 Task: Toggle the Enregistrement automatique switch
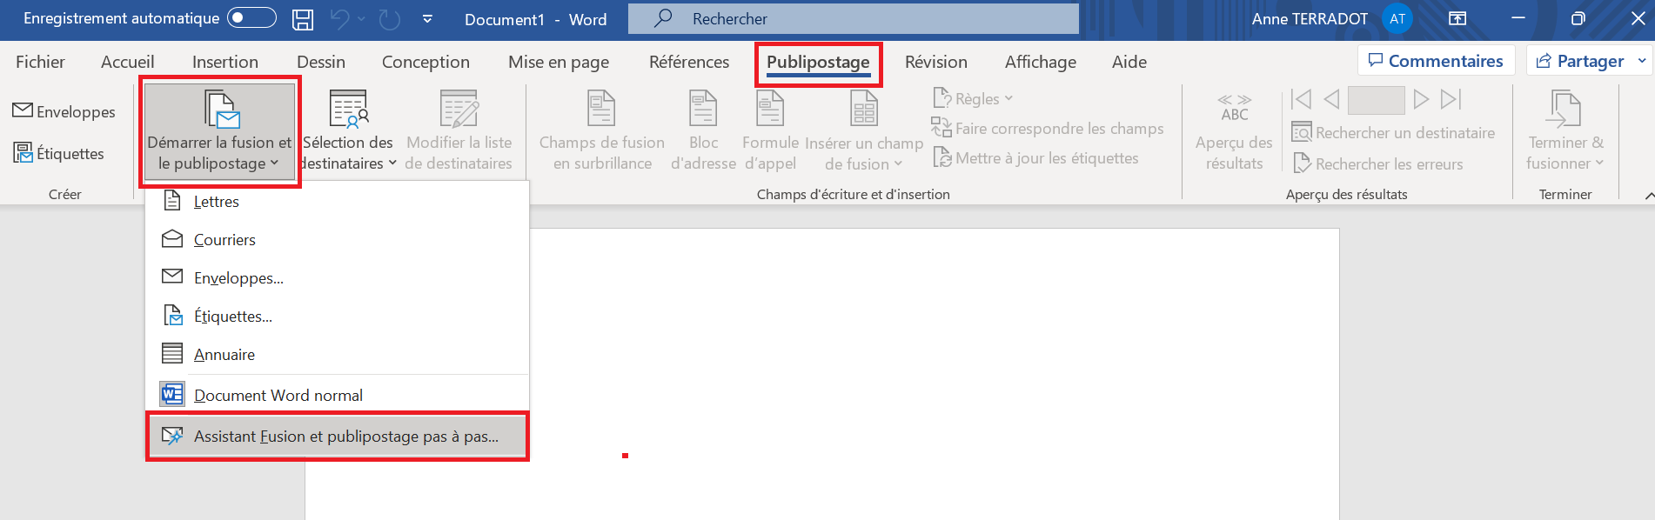tap(251, 18)
